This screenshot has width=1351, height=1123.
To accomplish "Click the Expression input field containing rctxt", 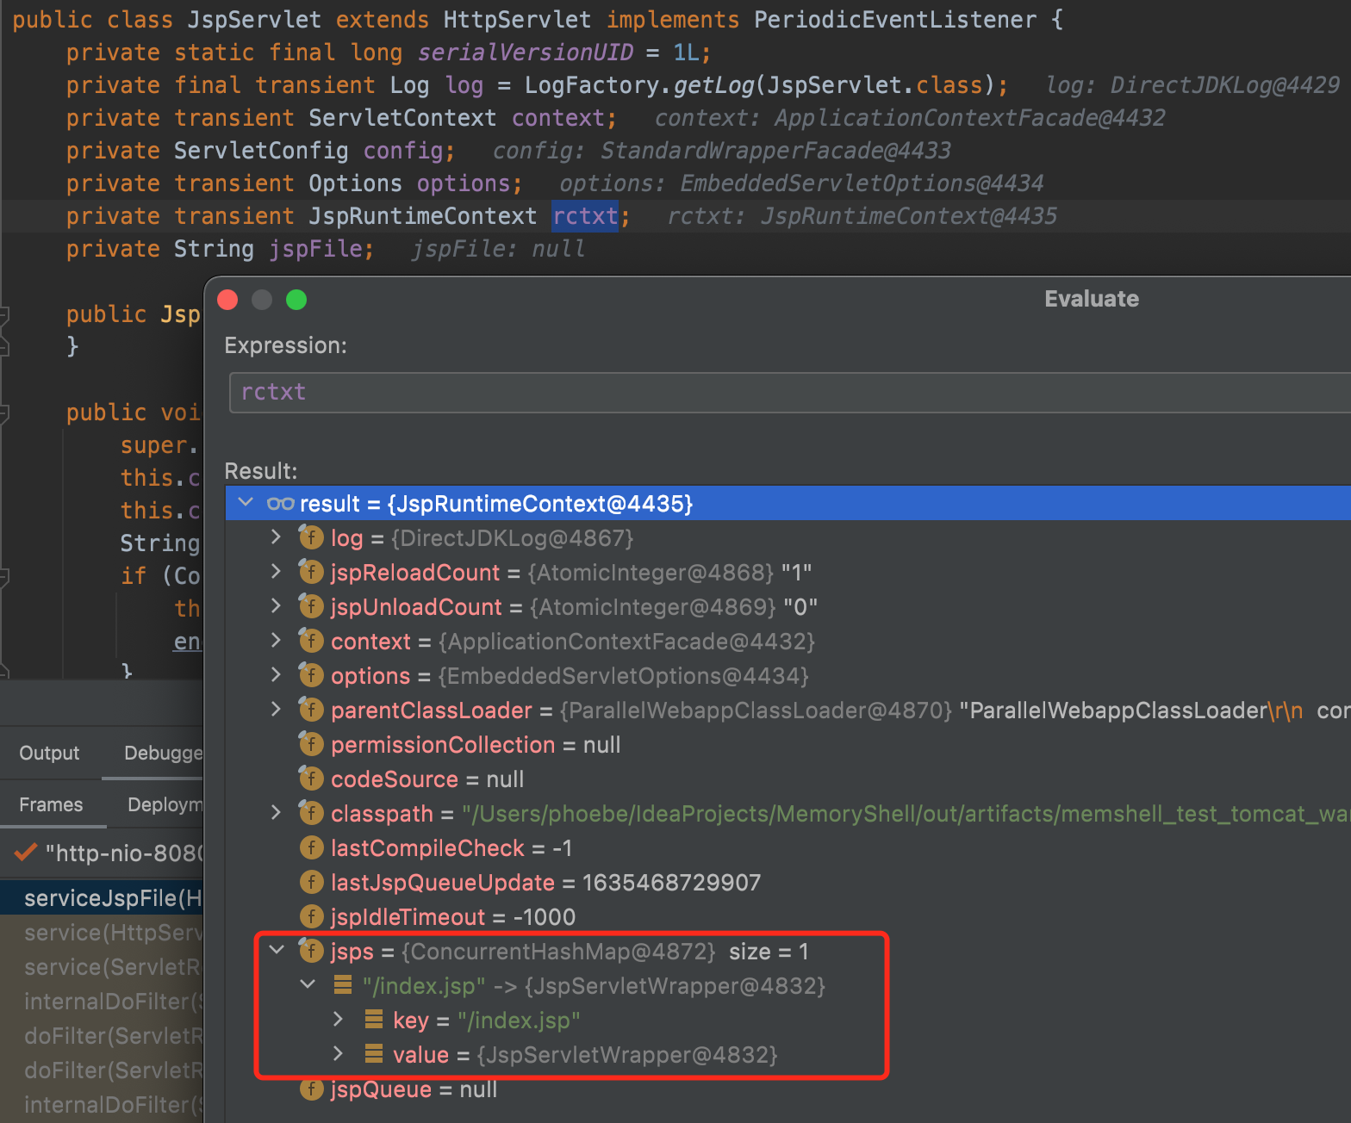I will [x=789, y=393].
